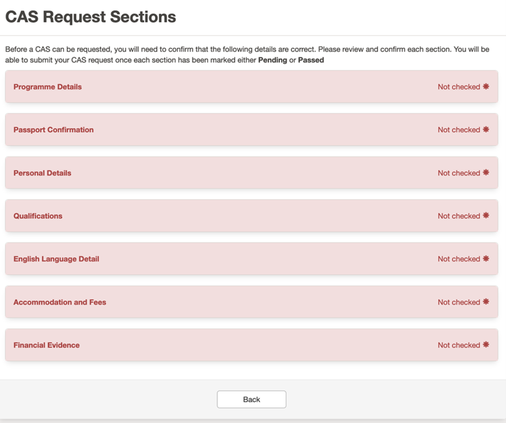Click Not checked status for Qualifications

[458, 216]
